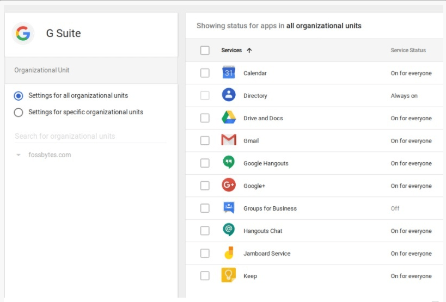446x302 pixels.
Task: Focus the Search for organizational units field
Action: 90,136
